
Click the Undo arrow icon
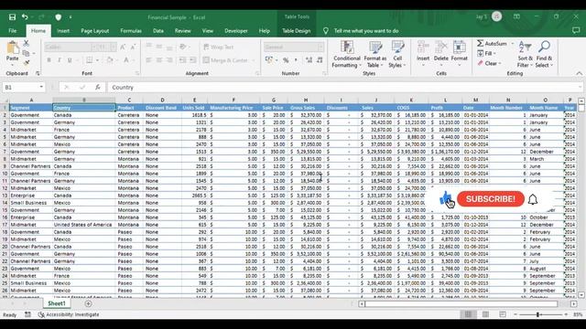click(25, 17)
